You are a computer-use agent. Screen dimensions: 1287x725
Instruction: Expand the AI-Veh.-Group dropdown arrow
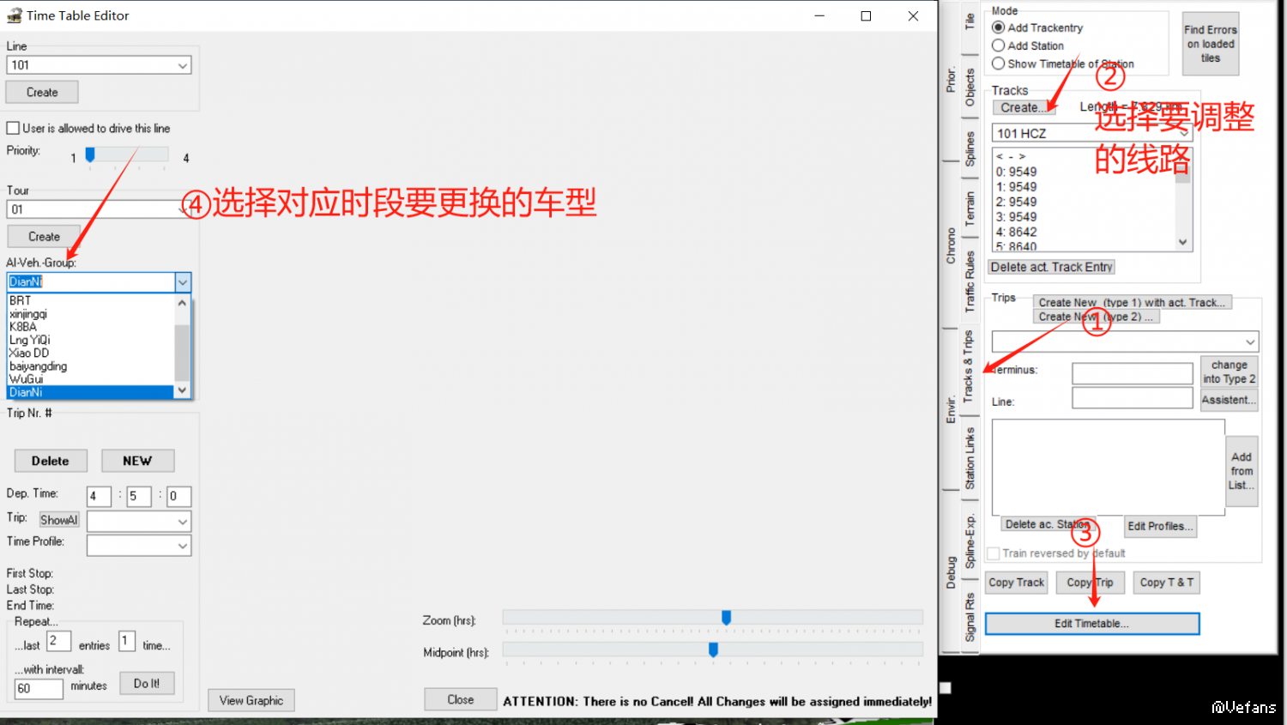pos(183,282)
